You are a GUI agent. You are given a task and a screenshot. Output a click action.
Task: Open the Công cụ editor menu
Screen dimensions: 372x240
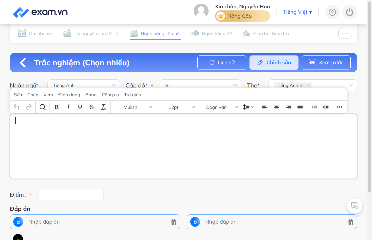tap(110, 95)
